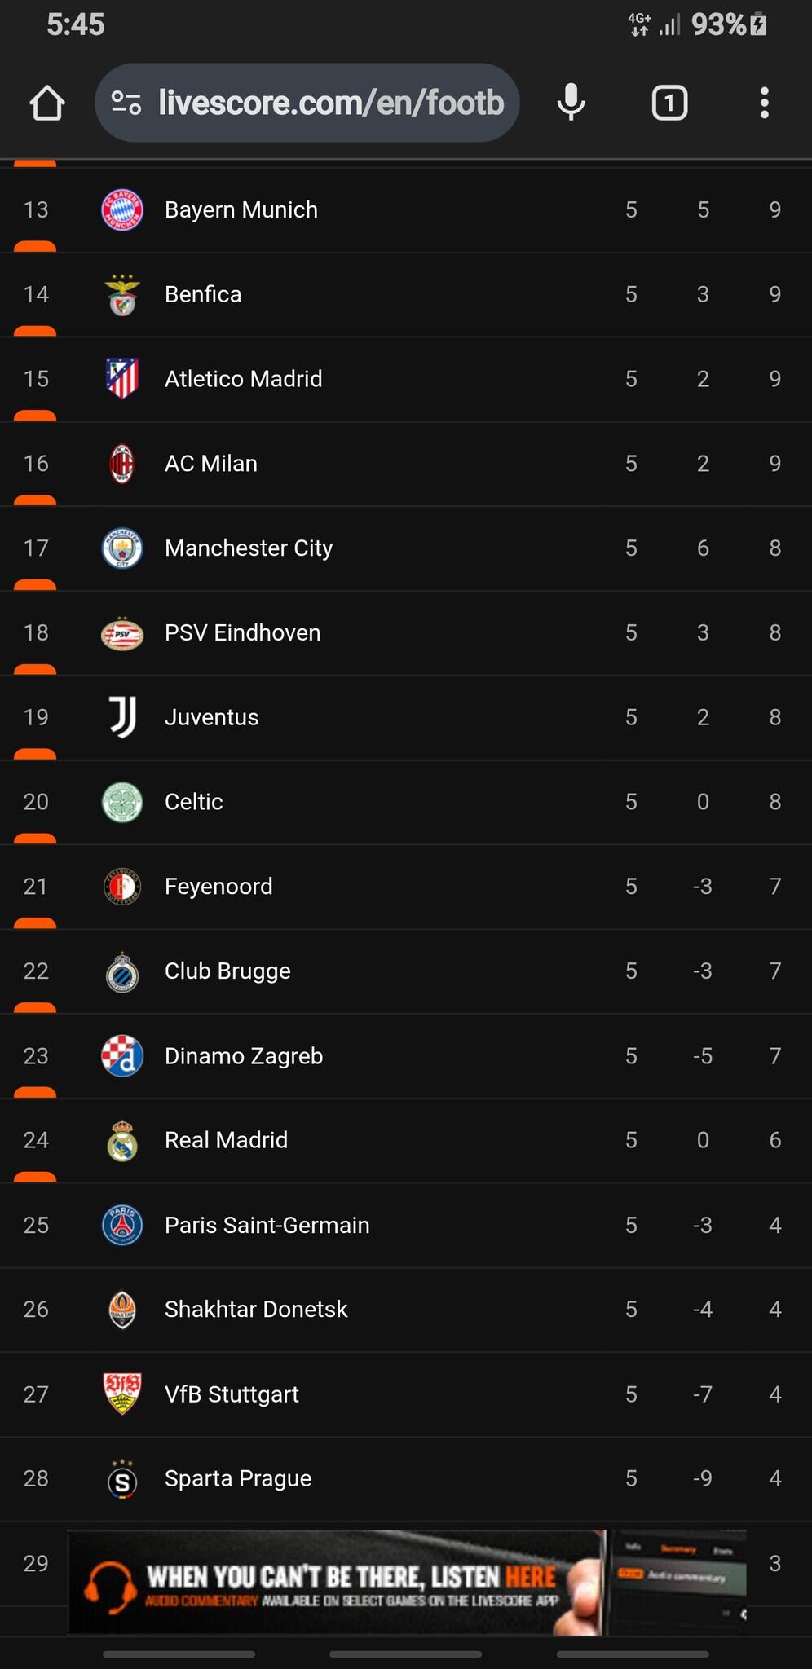The height and width of the screenshot is (1669, 812).
Task: Open the Atletico Madrid team link
Action: click(x=243, y=379)
